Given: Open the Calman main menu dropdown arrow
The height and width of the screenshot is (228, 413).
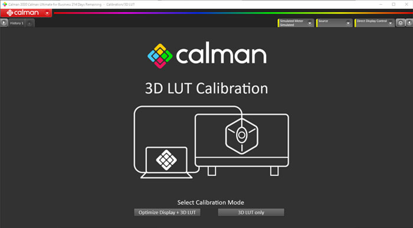Looking at the screenshot, I should click(47, 13).
